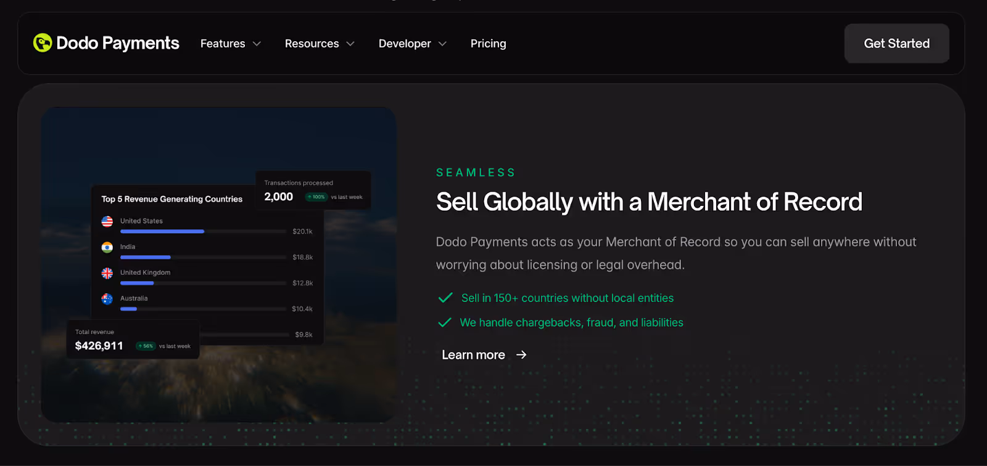Screen dimensions: 987x466
Task: Click the checkmark beside We handle chargebacks
Action: 445,322
